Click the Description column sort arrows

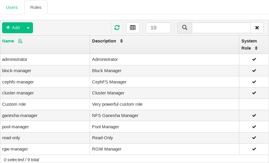click(x=121, y=41)
